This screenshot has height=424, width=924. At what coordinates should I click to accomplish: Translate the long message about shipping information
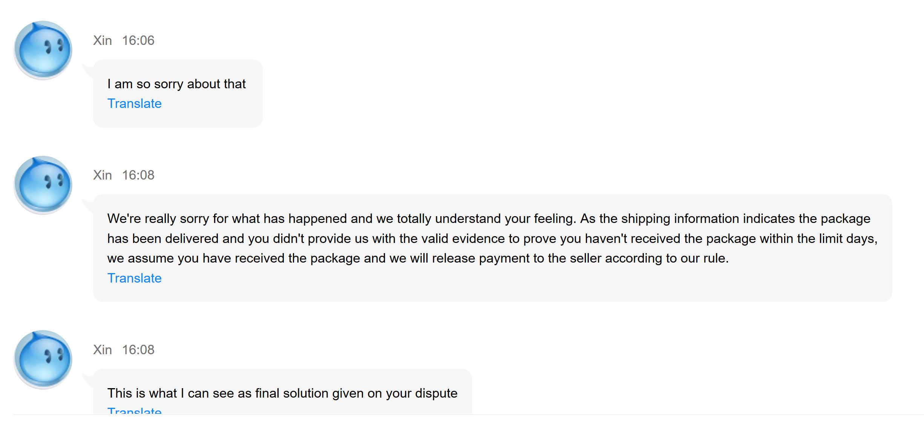(134, 278)
